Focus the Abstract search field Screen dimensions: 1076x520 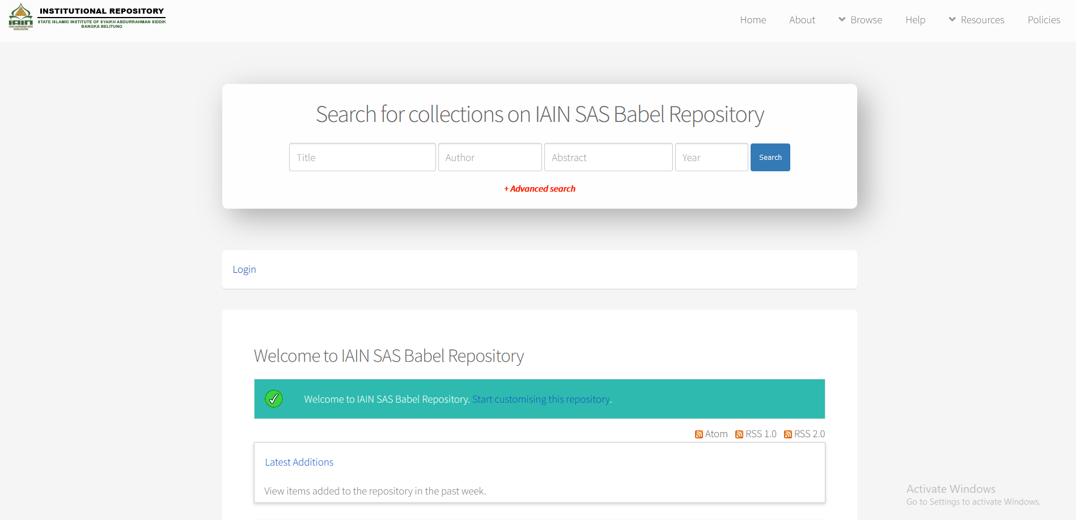[608, 157]
